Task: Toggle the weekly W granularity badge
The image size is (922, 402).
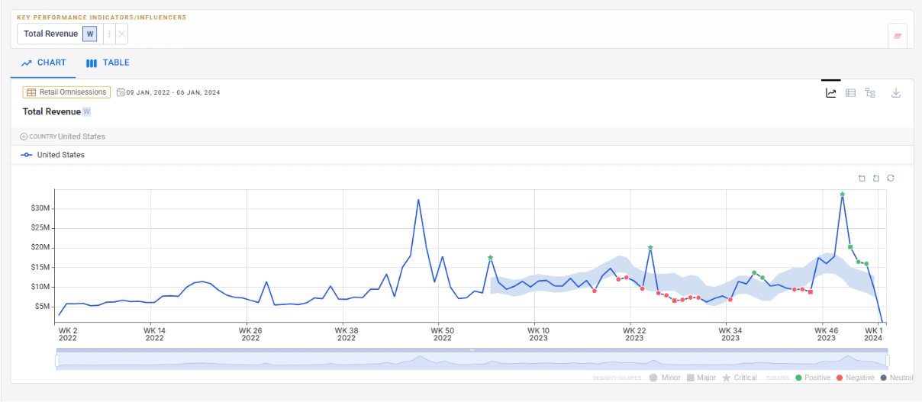Action: 90,34
